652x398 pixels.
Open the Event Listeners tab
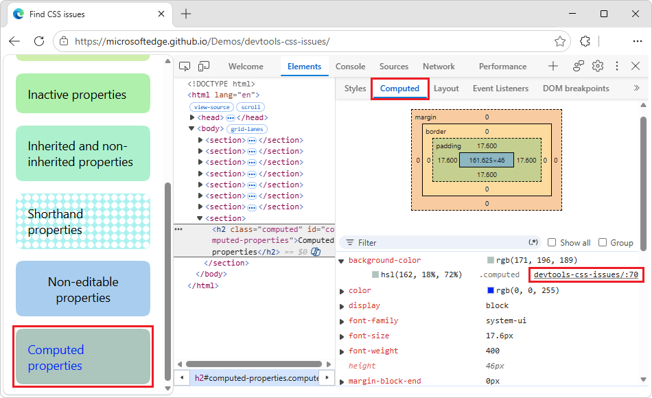pyautogui.click(x=500, y=88)
